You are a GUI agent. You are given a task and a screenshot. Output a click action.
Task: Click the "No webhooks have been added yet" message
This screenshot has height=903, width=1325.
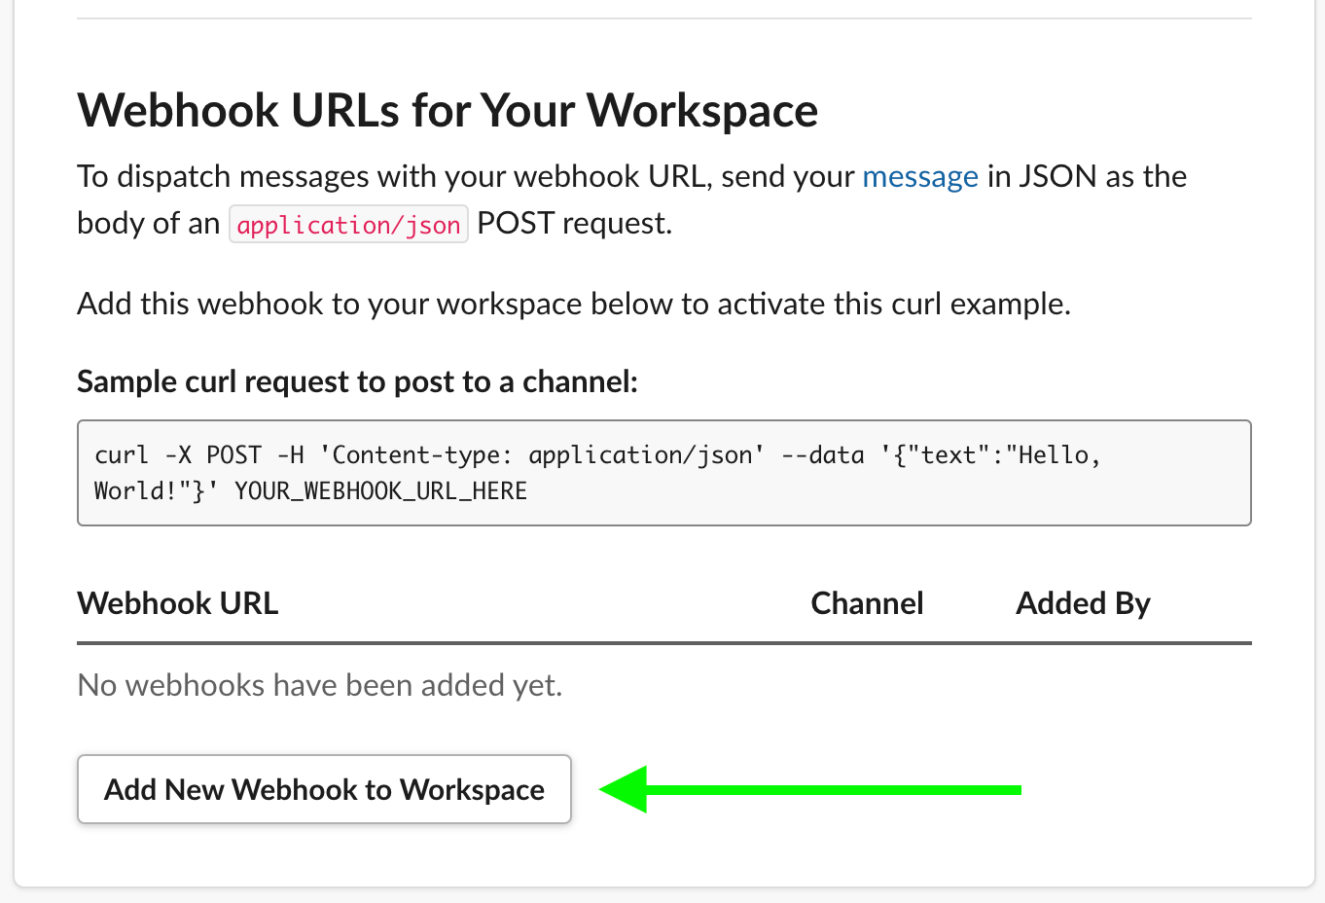point(319,685)
